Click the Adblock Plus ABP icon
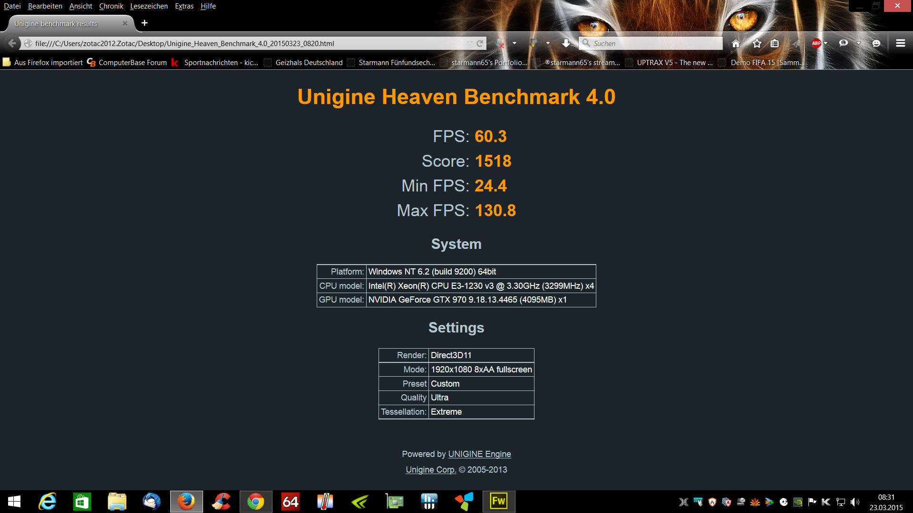 [816, 43]
